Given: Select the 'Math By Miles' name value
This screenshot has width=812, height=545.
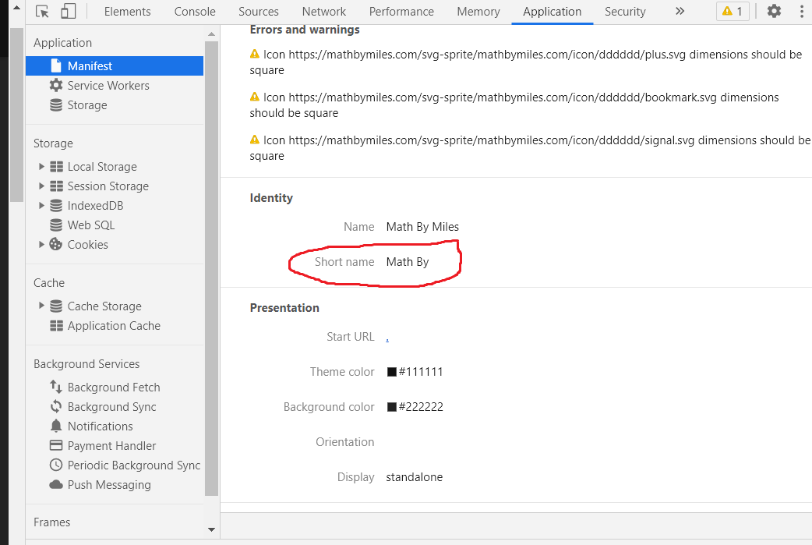Looking at the screenshot, I should point(422,227).
